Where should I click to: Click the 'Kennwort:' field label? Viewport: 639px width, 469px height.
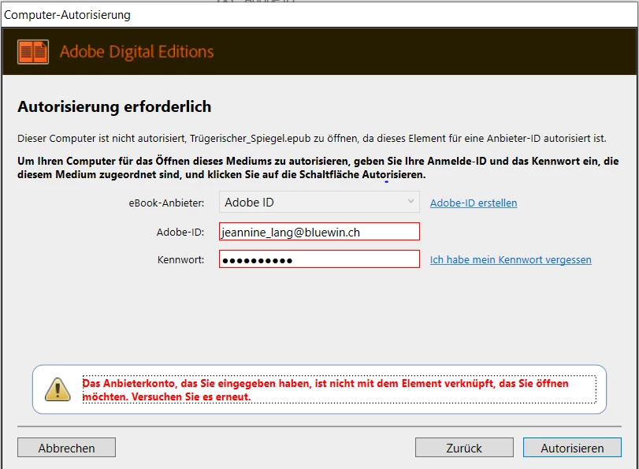180,260
